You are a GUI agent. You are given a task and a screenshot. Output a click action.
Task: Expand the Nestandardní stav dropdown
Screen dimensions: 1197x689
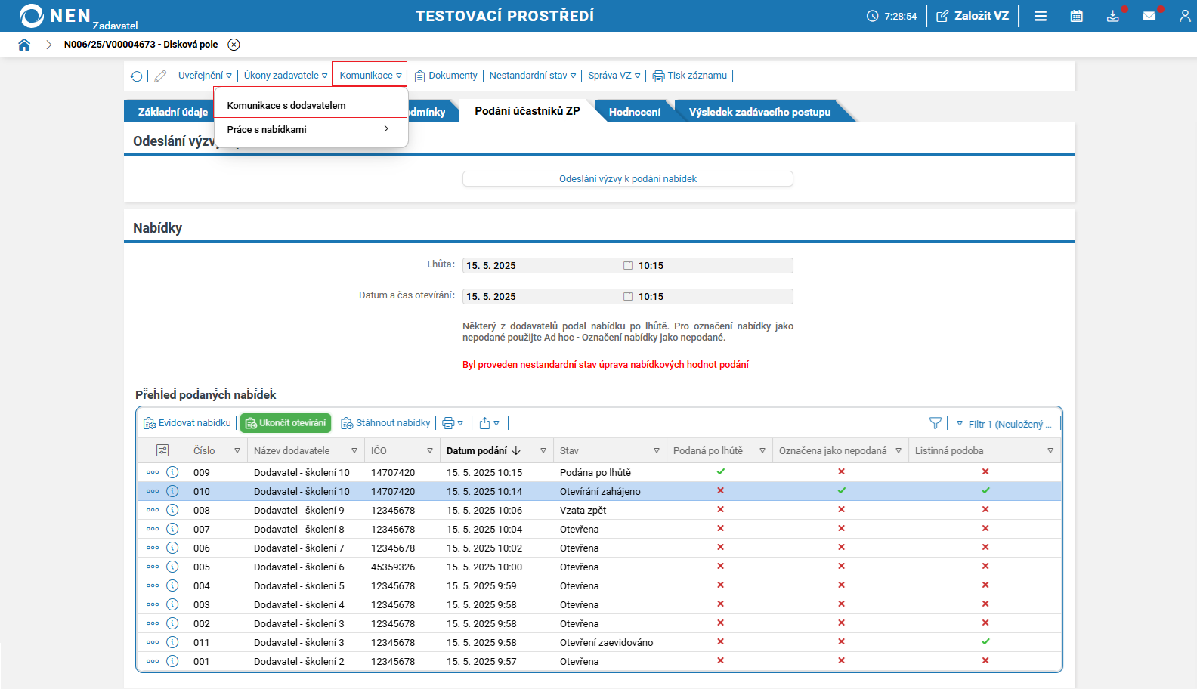coord(532,76)
